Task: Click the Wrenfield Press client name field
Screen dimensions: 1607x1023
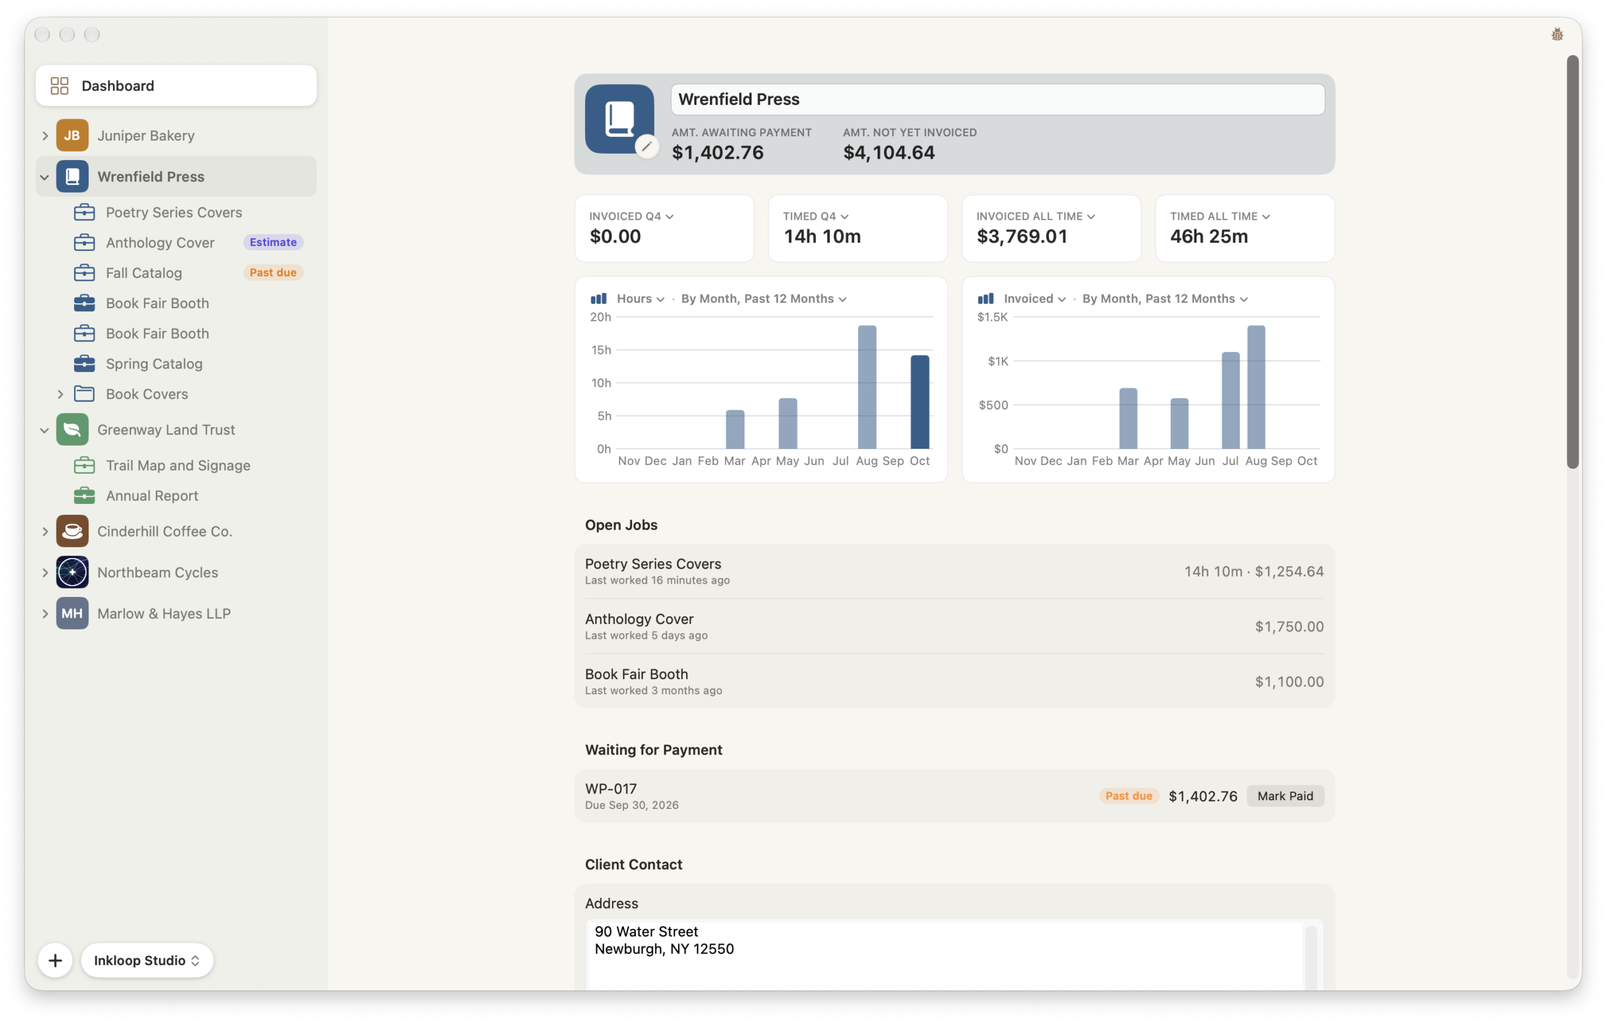Action: pos(997,99)
